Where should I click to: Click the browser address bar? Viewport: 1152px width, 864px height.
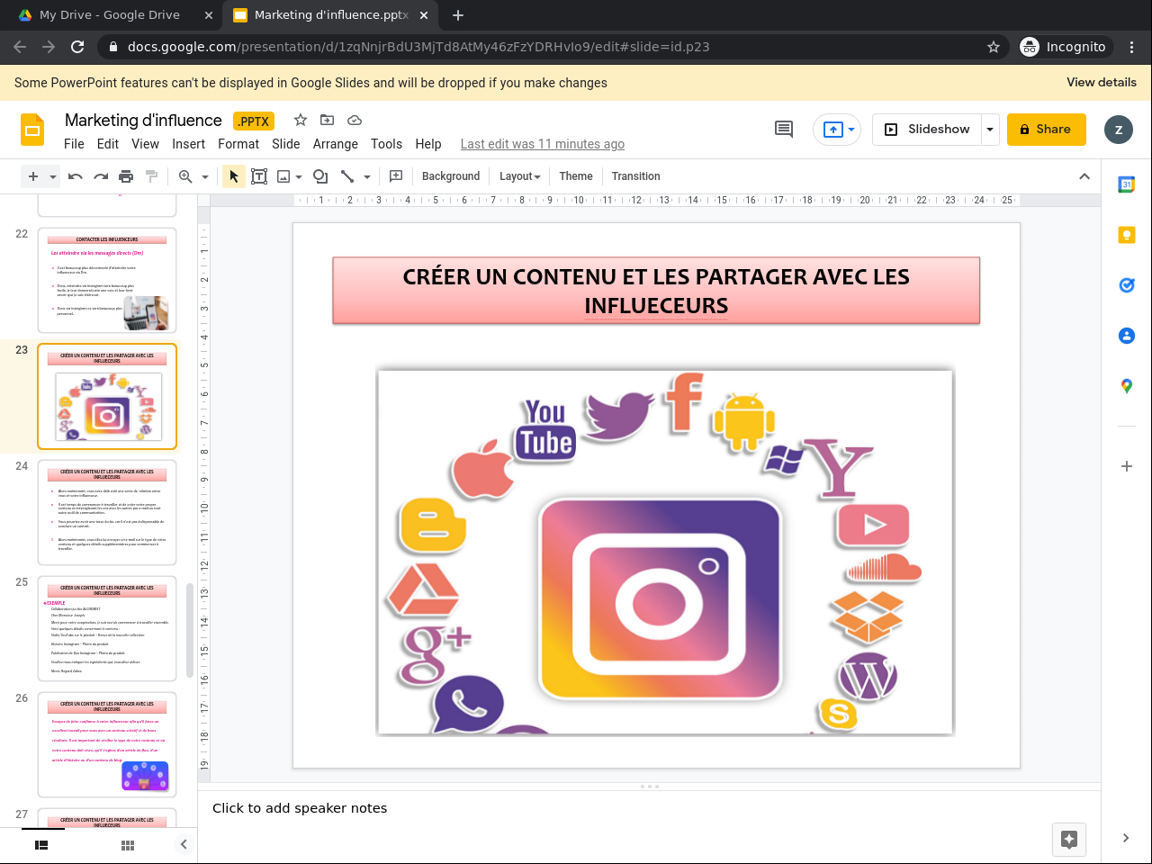point(549,47)
